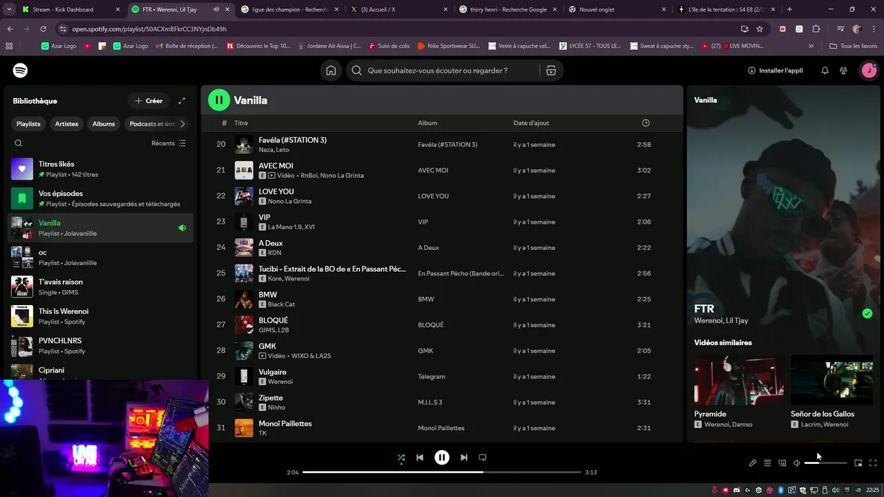Image resolution: width=884 pixels, height=497 pixels.
Task: Show more bookmarks with the double chevron
Action: click(811, 46)
